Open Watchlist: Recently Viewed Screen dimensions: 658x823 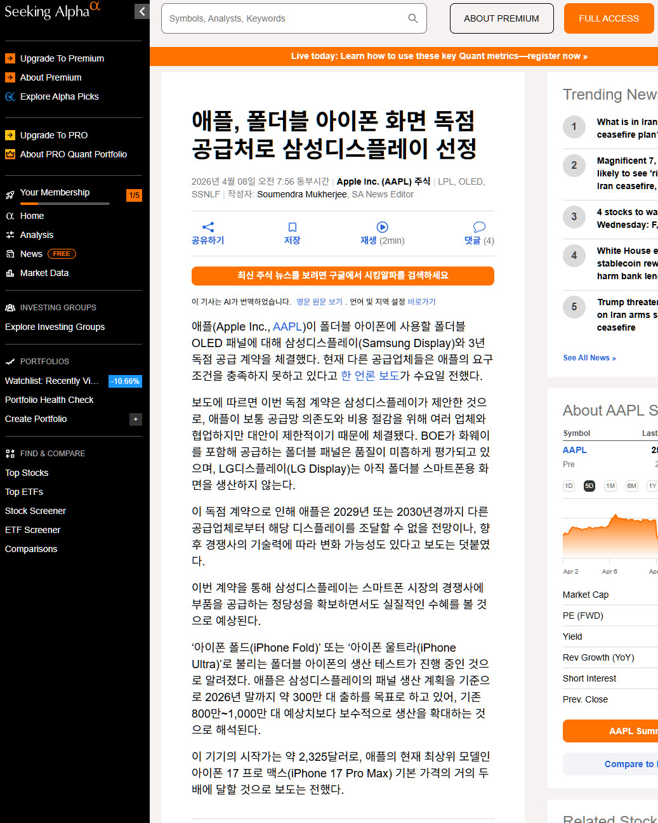coord(52,381)
